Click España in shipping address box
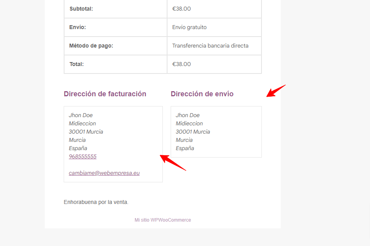370x246 pixels. pyautogui.click(x=185, y=149)
